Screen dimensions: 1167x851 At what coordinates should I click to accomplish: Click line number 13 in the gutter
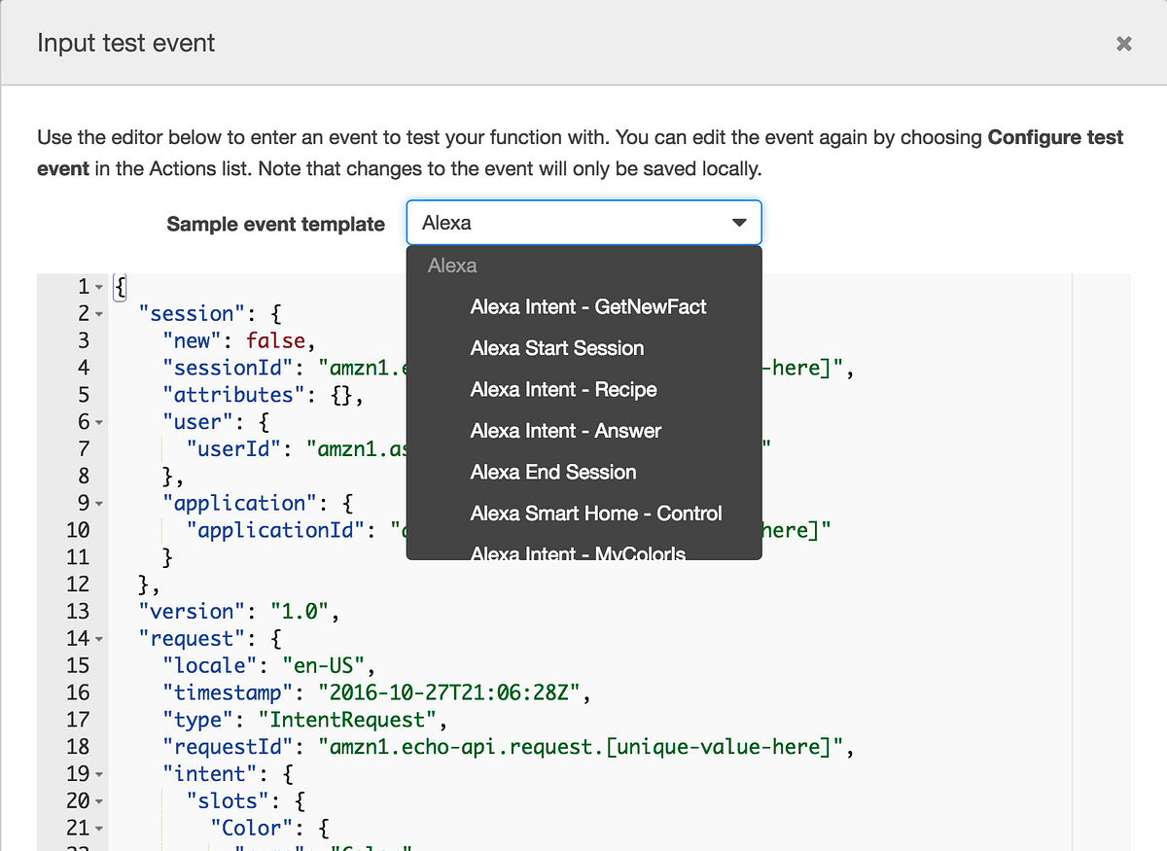[x=83, y=611]
